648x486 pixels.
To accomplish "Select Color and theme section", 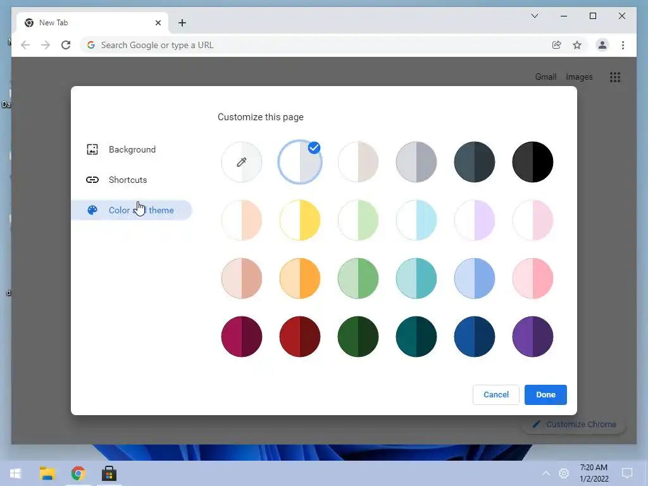I will (132, 210).
